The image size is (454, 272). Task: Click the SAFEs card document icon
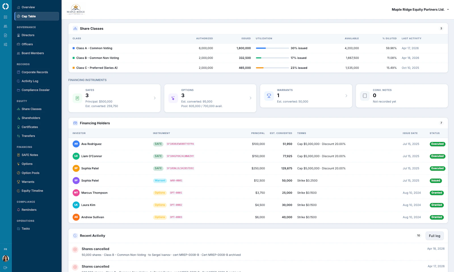tap(77, 98)
